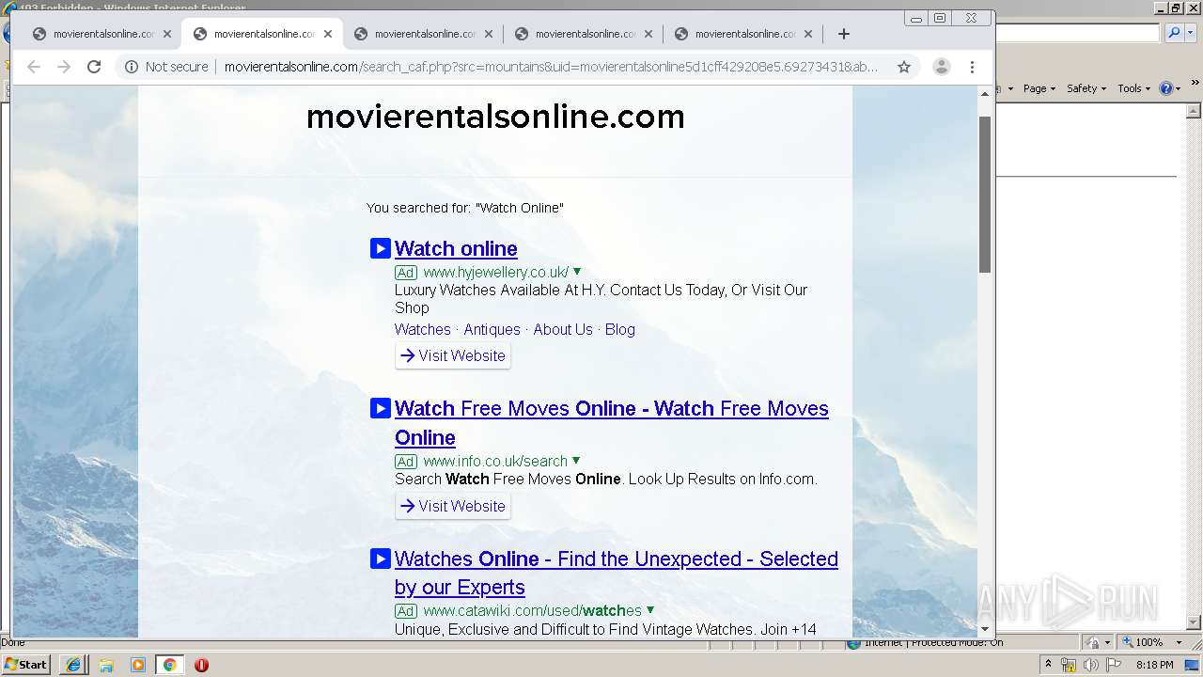Click Action Center flag tray icon

tap(1114, 665)
